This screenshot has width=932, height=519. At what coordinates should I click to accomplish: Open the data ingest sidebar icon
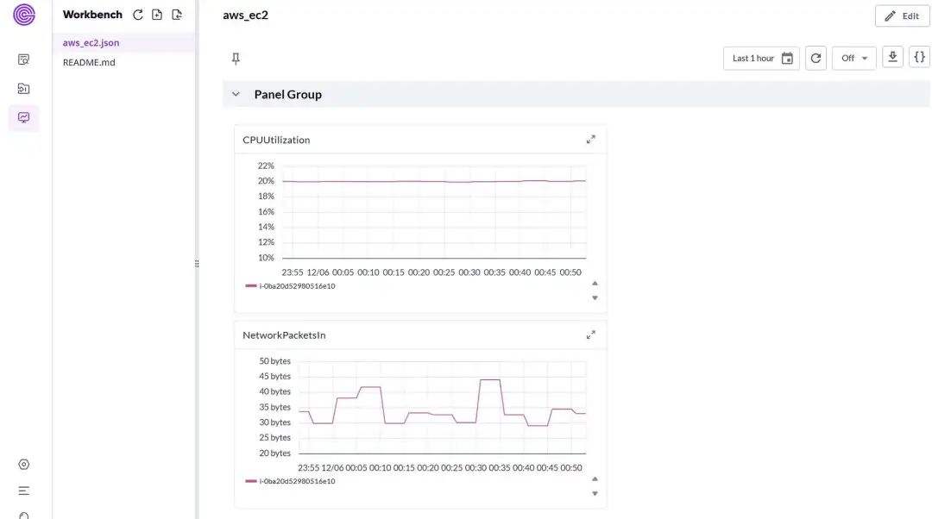click(x=24, y=88)
